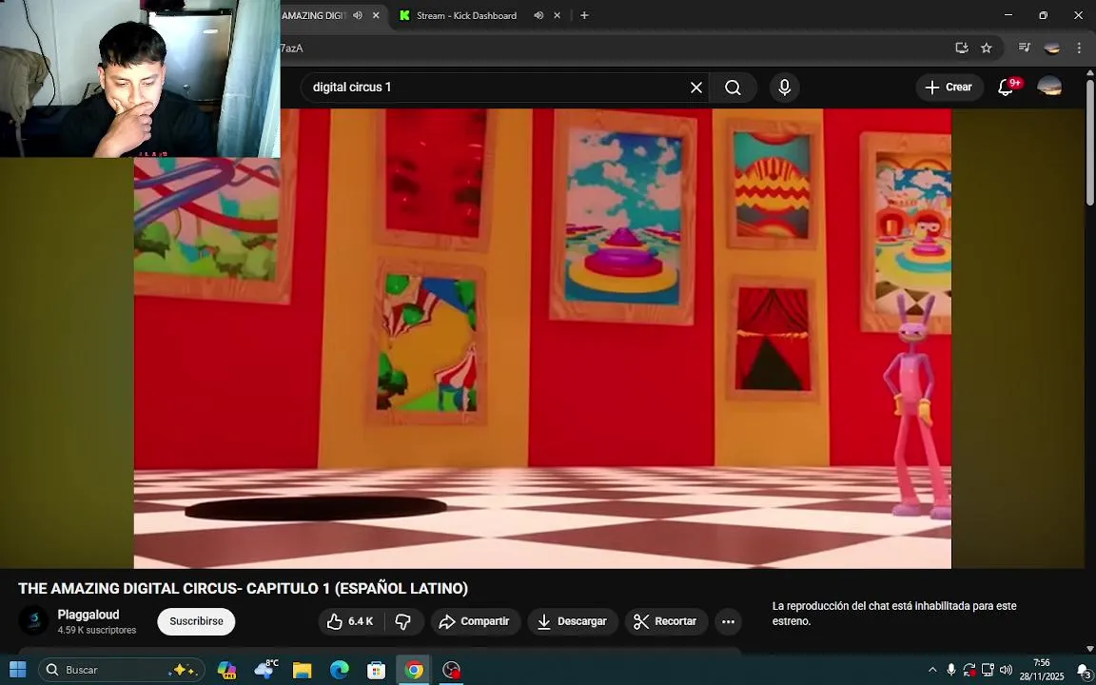Click the taskbar Buscar search box
The width and height of the screenshot is (1096, 685).
tap(122, 671)
